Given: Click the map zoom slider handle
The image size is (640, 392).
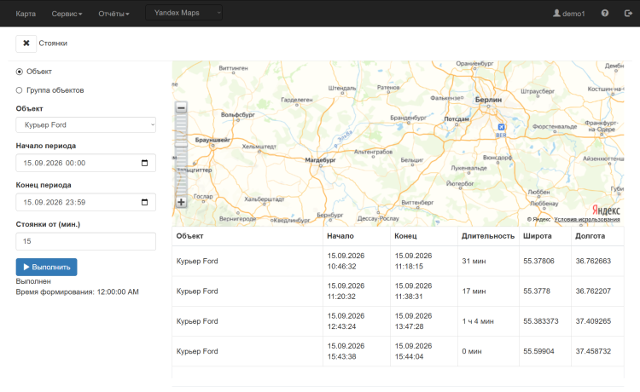Looking at the screenshot, I should [181, 145].
